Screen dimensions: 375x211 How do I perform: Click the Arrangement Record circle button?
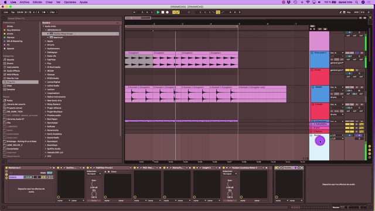pyautogui.click(x=167, y=12)
